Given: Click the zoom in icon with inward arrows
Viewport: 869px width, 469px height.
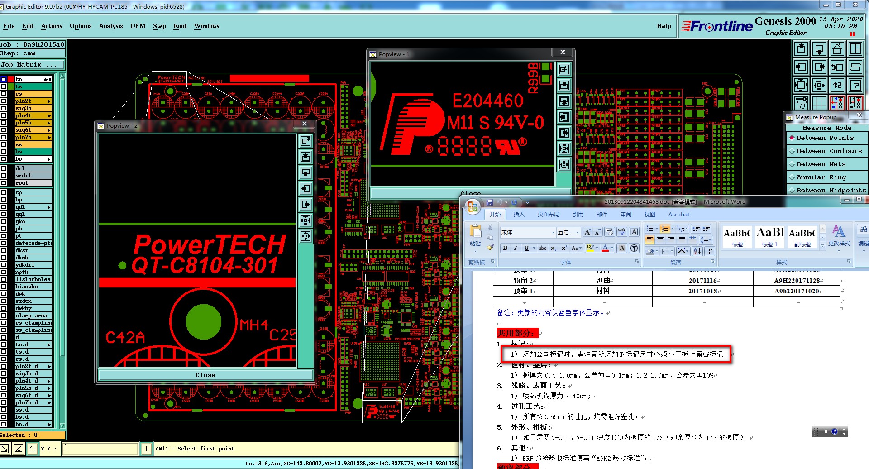Looking at the screenshot, I should point(801,85).
